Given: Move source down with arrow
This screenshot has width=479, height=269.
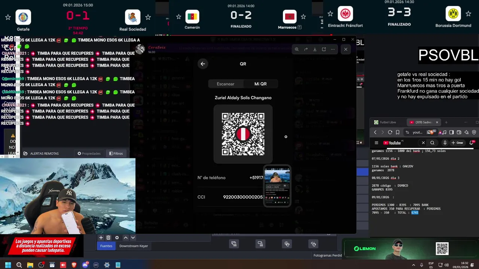Looking at the screenshot, I should pyautogui.click(x=133, y=238).
